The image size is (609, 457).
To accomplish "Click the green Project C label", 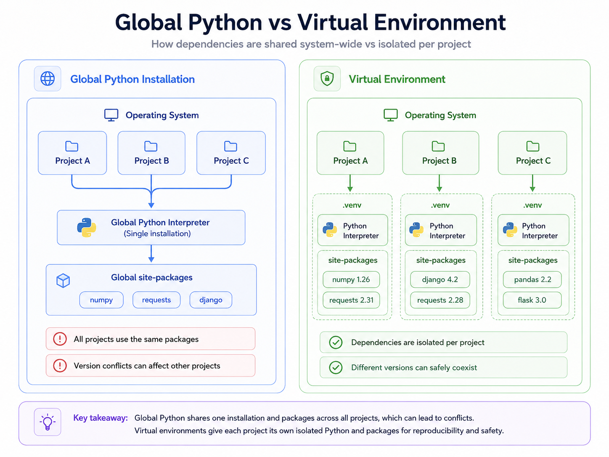I will pos(533,161).
